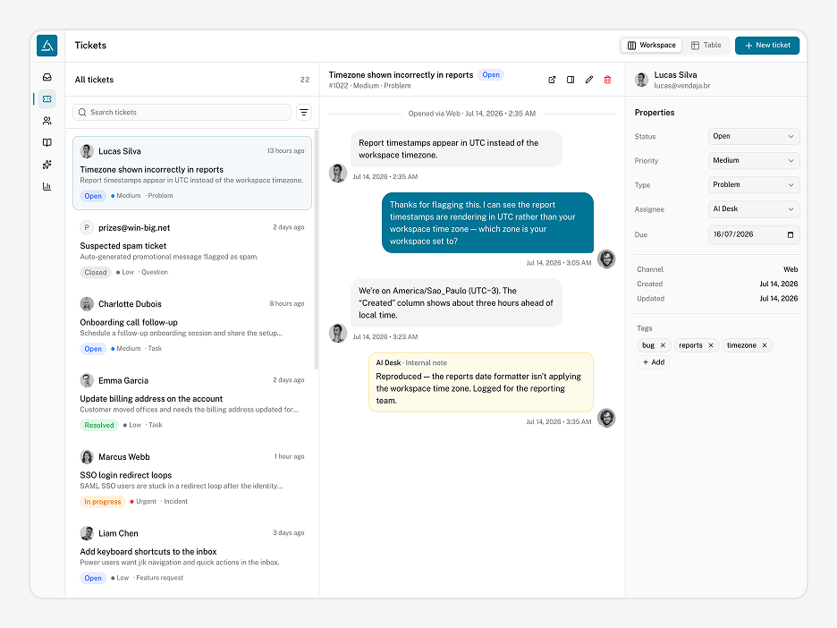837x628 pixels.
Task: Open the Inbox sidebar icon
Action: (47, 78)
